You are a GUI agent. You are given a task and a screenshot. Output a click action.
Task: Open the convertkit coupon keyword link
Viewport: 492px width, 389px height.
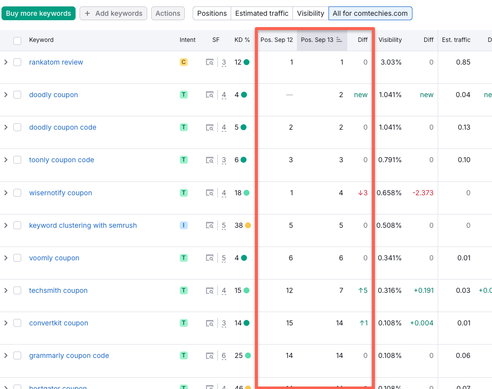click(x=59, y=323)
